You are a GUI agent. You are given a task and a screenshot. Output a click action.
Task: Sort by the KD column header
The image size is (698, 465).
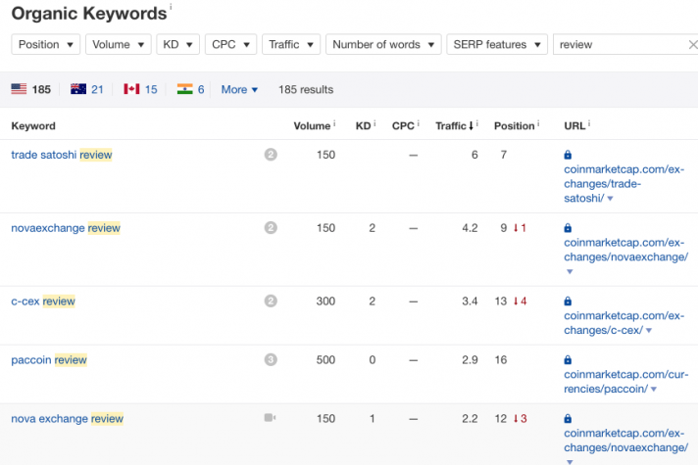click(x=363, y=126)
